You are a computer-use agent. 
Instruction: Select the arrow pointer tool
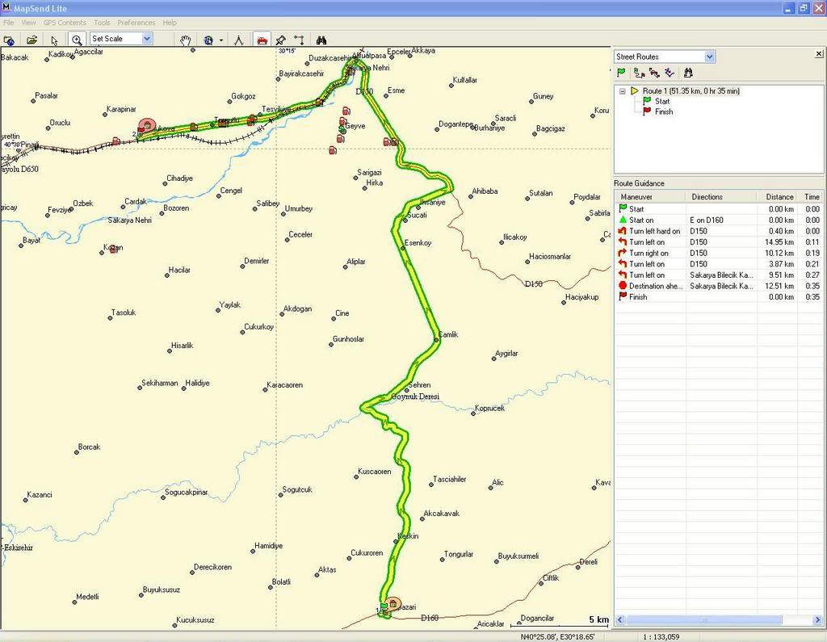(x=54, y=40)
